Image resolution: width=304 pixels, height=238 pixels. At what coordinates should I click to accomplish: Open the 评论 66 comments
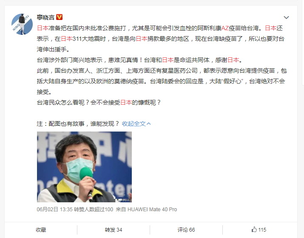click(x=186, y=230)
